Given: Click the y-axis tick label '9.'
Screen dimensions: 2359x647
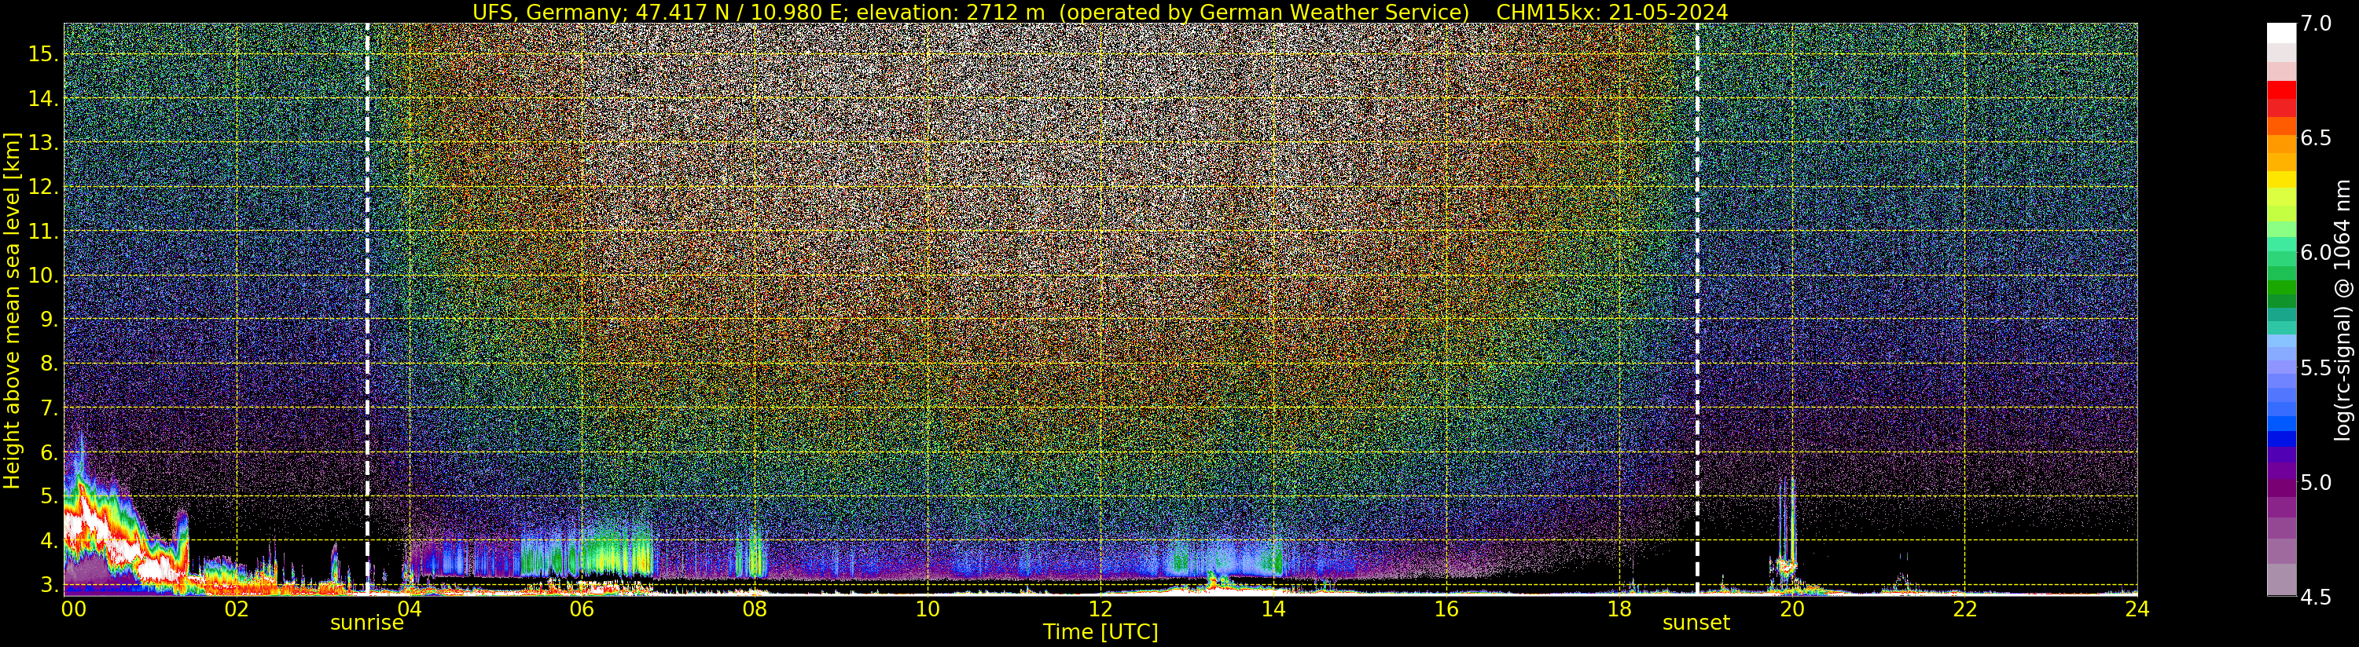Looking at the screenshot, I should pos(50,320).
